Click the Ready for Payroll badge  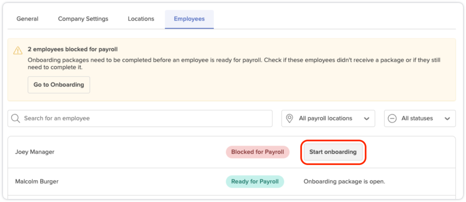coord(255,182)
